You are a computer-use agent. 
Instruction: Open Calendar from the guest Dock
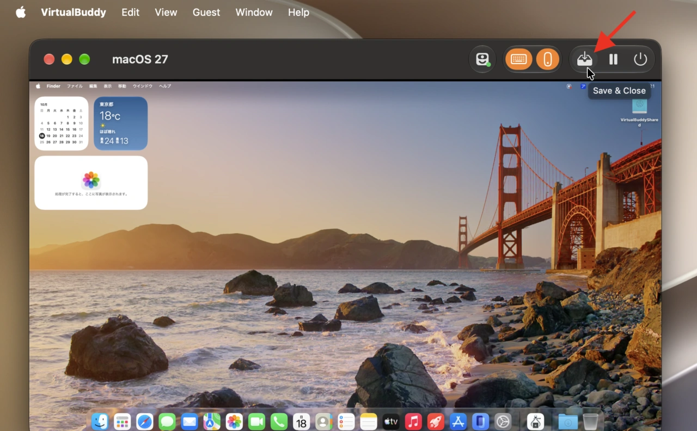301,421
